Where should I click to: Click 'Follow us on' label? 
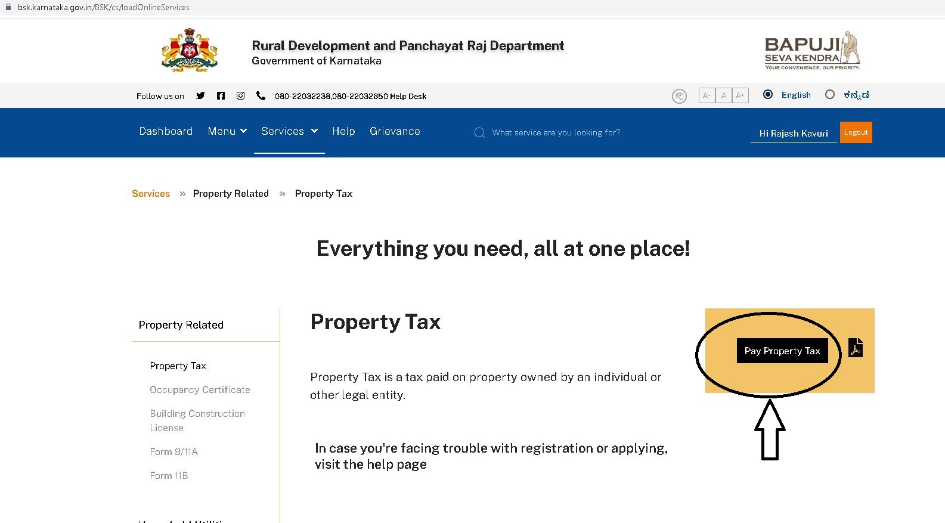tap(160, 96)
